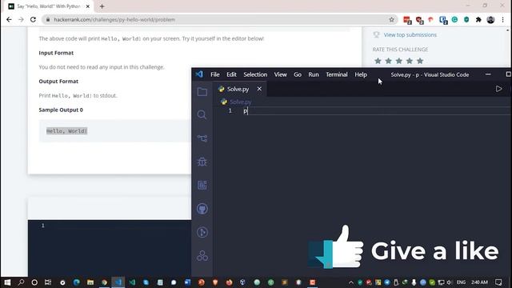
Task: Open the Windows Start menu
Action: (x=7, y=282)
